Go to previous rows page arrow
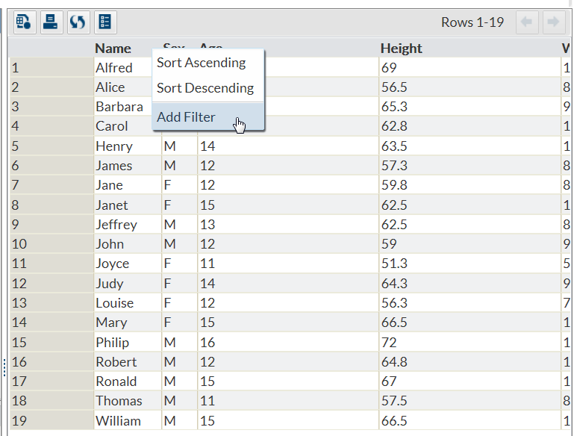The image size is (574, 436). tap(528, 22)
